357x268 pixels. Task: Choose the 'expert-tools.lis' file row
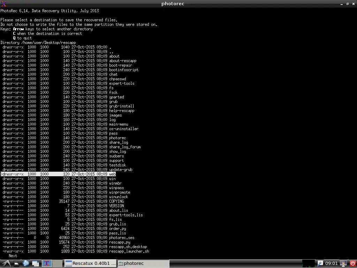73,215
